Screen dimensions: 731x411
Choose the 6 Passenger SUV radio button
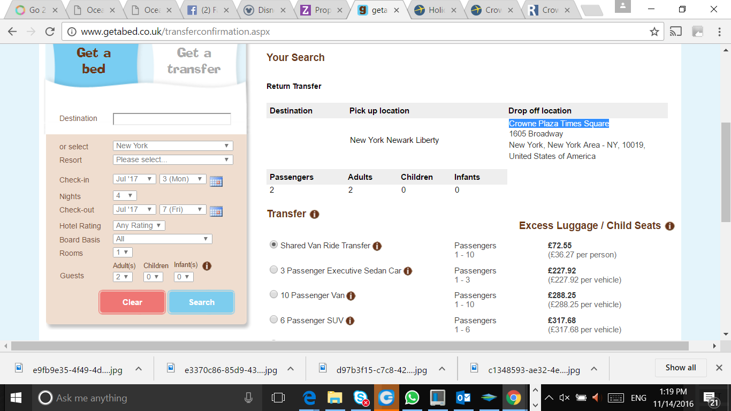pyautogui.click(x=274, y=320)
